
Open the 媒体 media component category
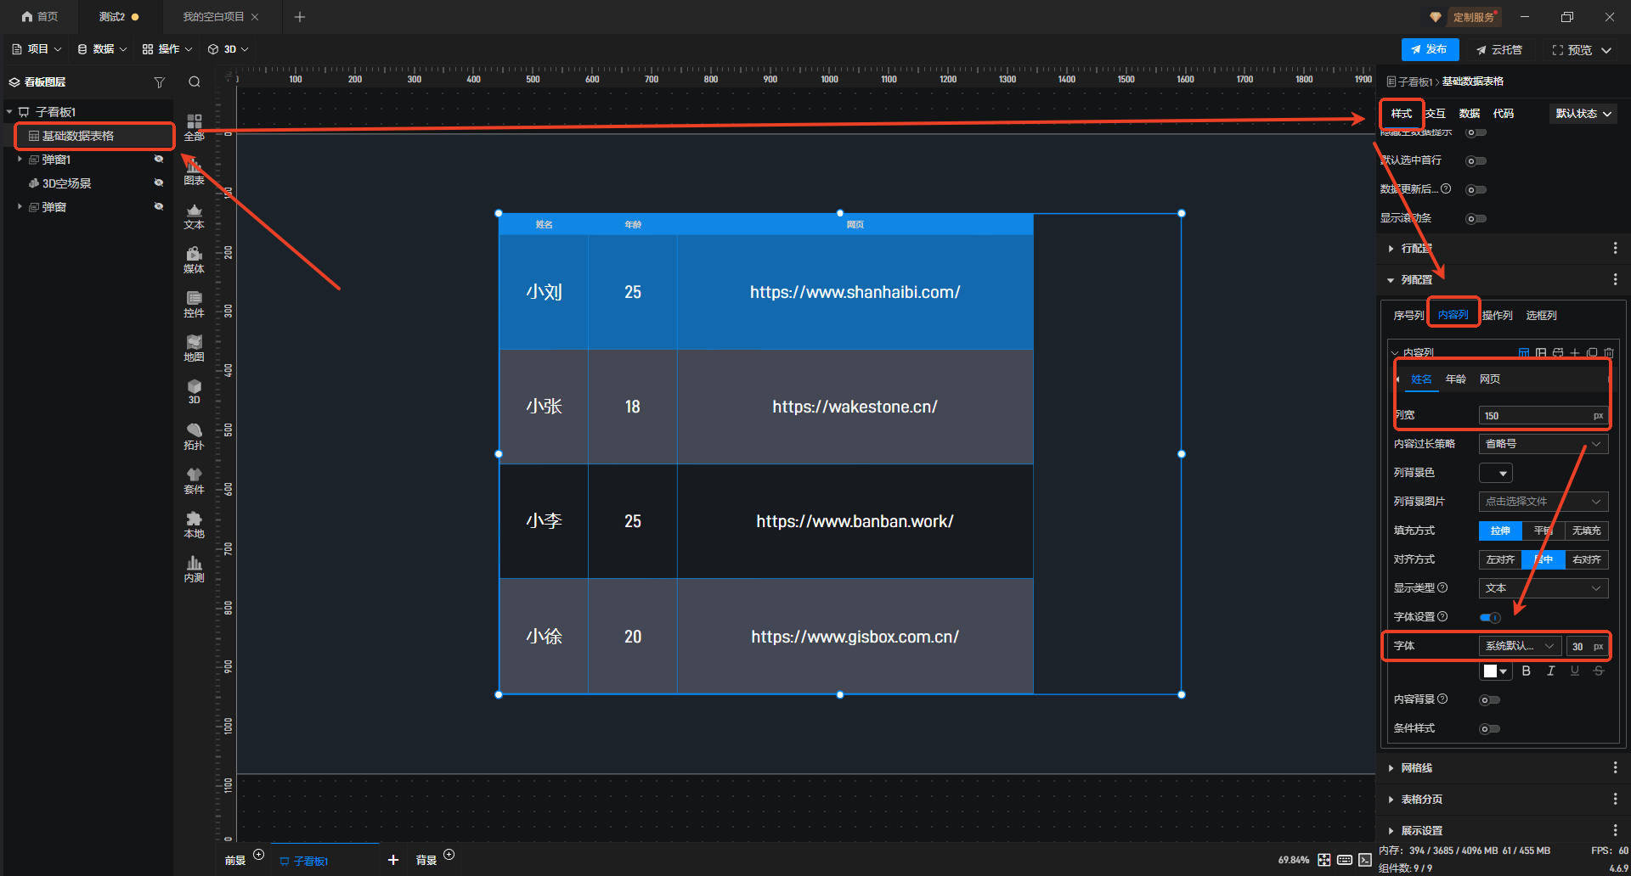(x=194, y=259)
